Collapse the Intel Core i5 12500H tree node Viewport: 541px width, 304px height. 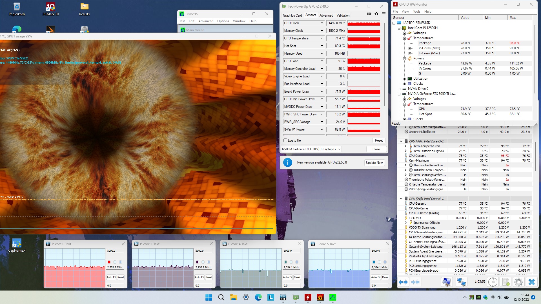click(x=399, y=28)
